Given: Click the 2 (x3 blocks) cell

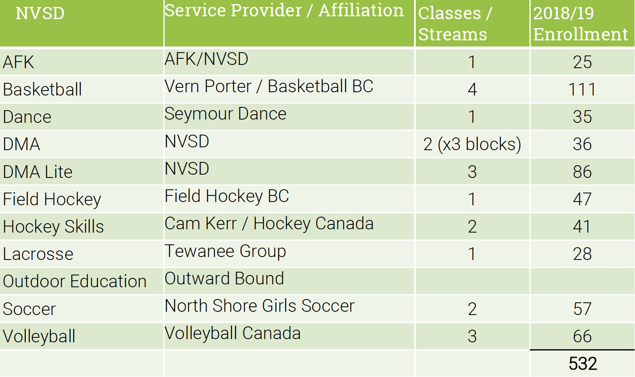Looking at the screenshot, I should tap(472, 144).
